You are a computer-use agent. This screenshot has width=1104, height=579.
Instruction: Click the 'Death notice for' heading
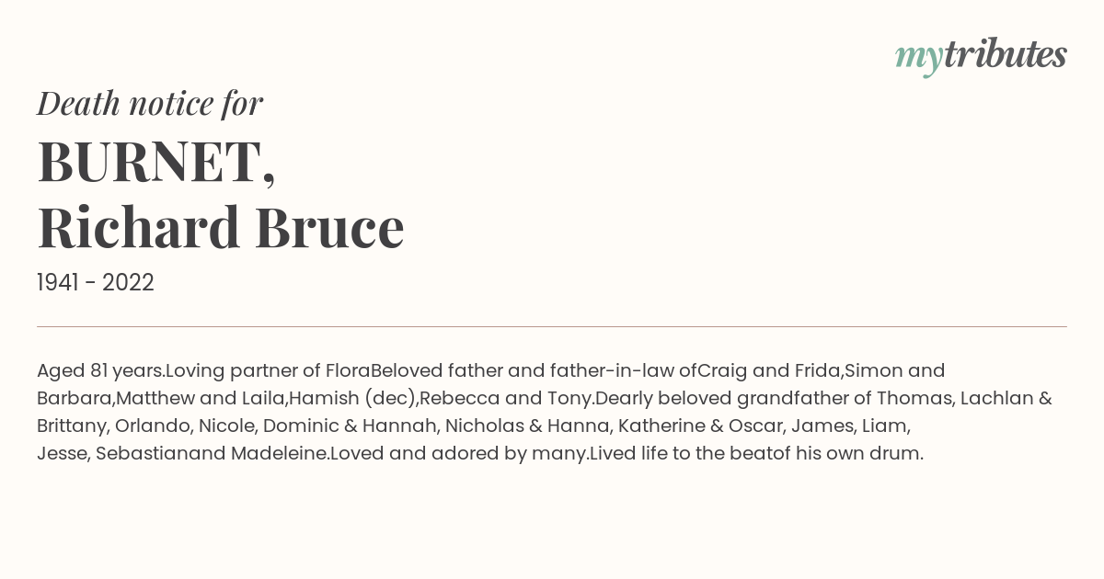[150, 104]
